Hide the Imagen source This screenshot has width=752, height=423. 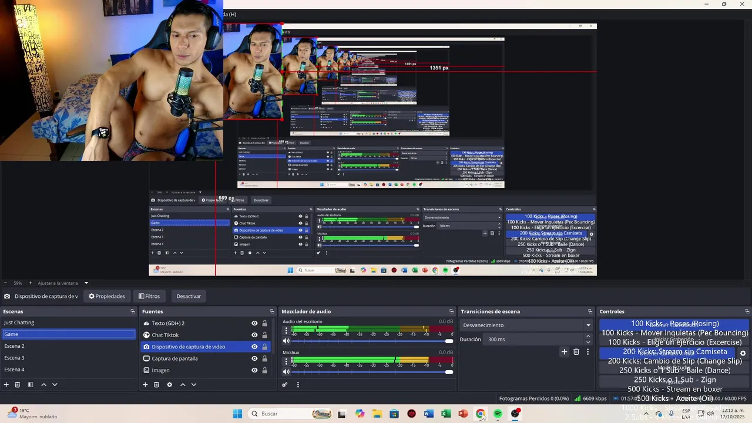pyautogui.click(x=254, y=370)
